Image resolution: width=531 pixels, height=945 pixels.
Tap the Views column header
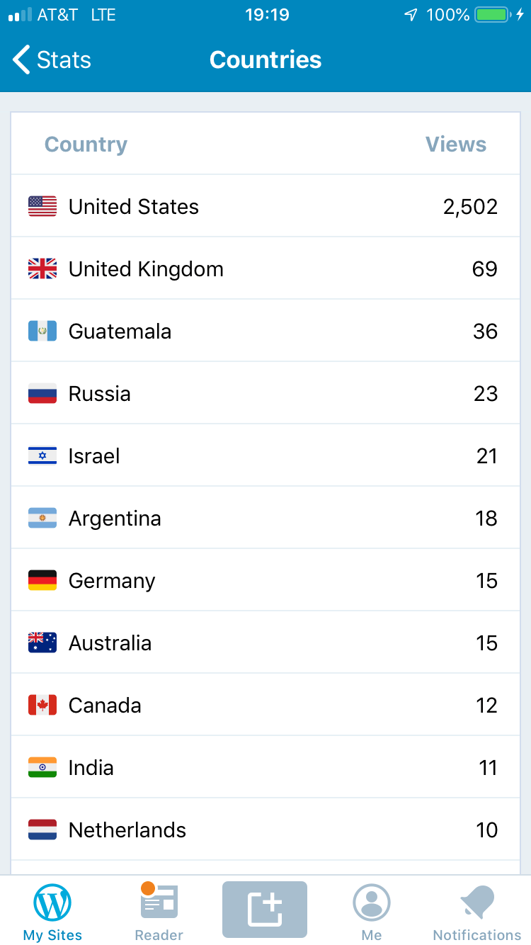point(456,145)
